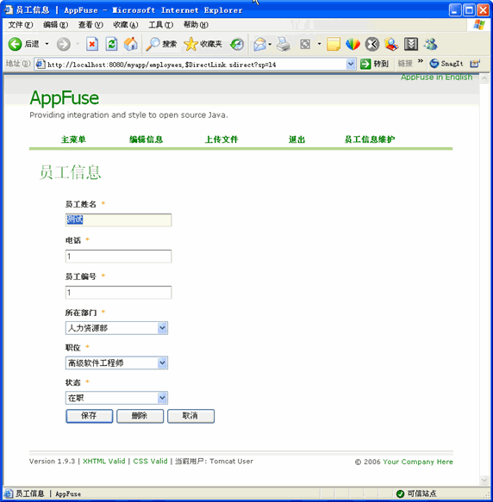The image size is (493, 502).
Task: Click the AppFuse logo heading
Action: 64,98
